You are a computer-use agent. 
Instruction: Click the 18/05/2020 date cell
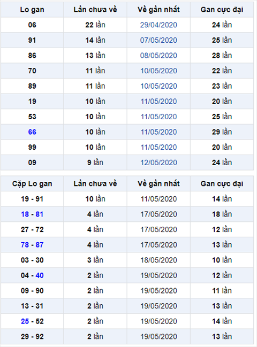click(158, 260)
